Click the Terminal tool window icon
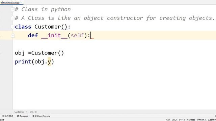The width and height of the screenshot is (216, 121). 18,116
